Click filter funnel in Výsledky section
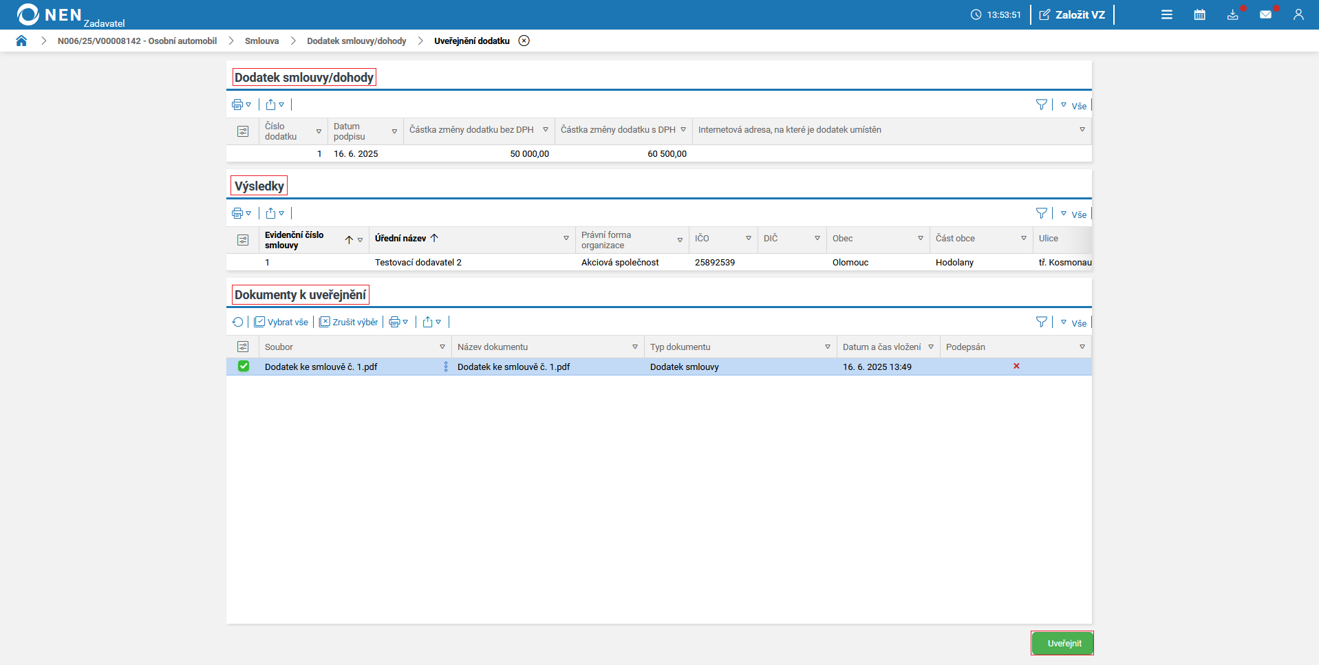Viewport: 1319px width, 665px height. (1041, 214)
